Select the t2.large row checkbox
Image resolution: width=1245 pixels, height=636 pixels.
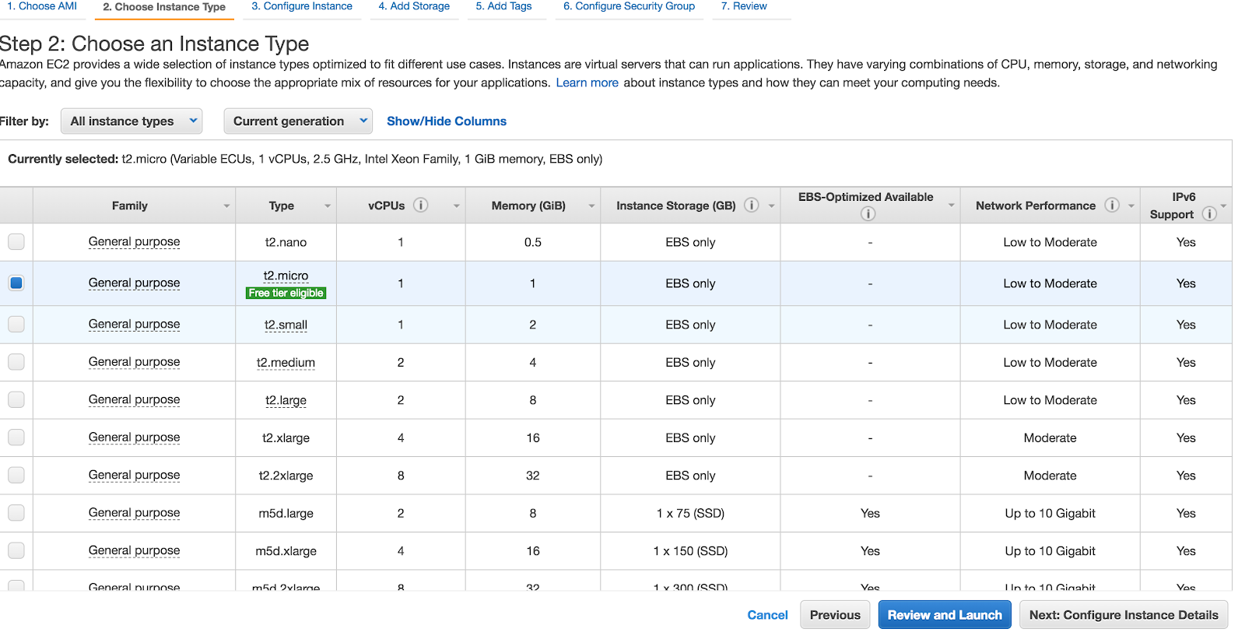point(16,400)
